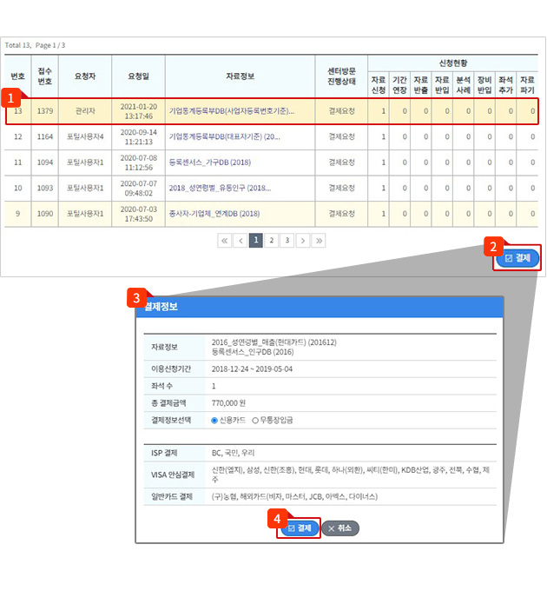Open 기업통계등록부DB(사업자등록번호기준) link
The width and height of the screenshot is (547, 591).
231,111
